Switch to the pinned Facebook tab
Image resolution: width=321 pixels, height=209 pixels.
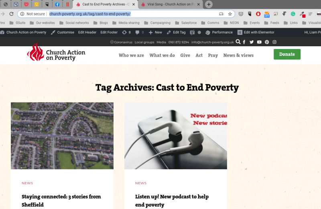[x=57, y=4]
